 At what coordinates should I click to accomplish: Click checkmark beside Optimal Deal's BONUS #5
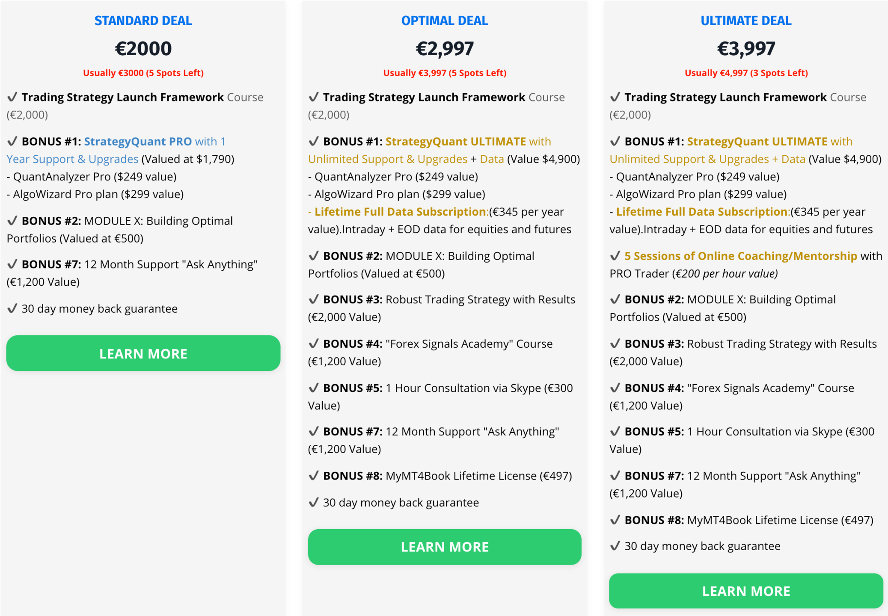[314, 388]
